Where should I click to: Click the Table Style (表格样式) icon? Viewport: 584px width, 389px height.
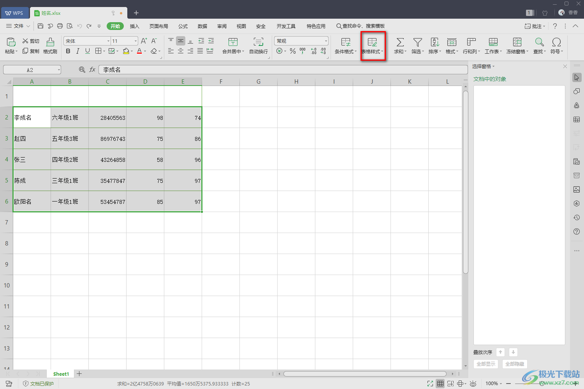click(x=372, y=42)
